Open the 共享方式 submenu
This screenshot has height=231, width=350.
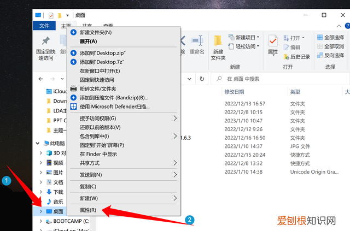(x=124, y=163)
